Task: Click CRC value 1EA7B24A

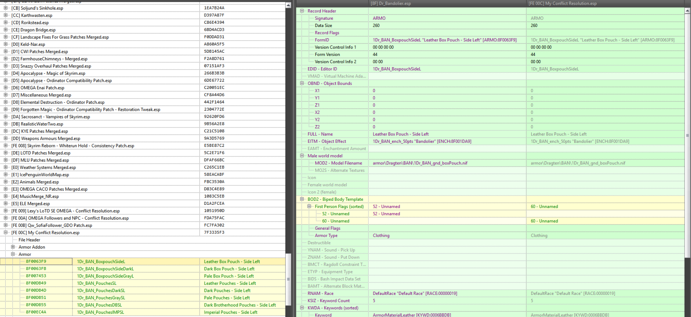Action: point(214,8)
